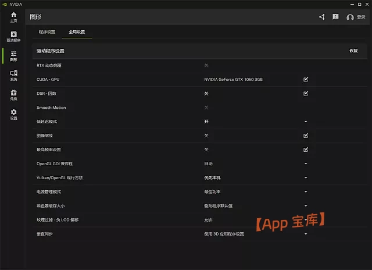Click the NVIDIA logo in title bar

coord(5,4)
